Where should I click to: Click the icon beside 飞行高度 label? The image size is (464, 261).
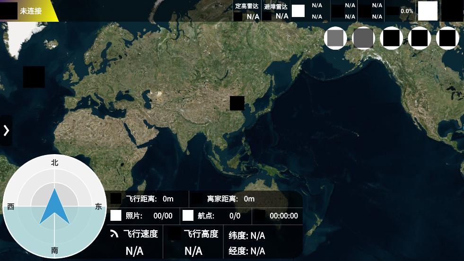(175, 234)
